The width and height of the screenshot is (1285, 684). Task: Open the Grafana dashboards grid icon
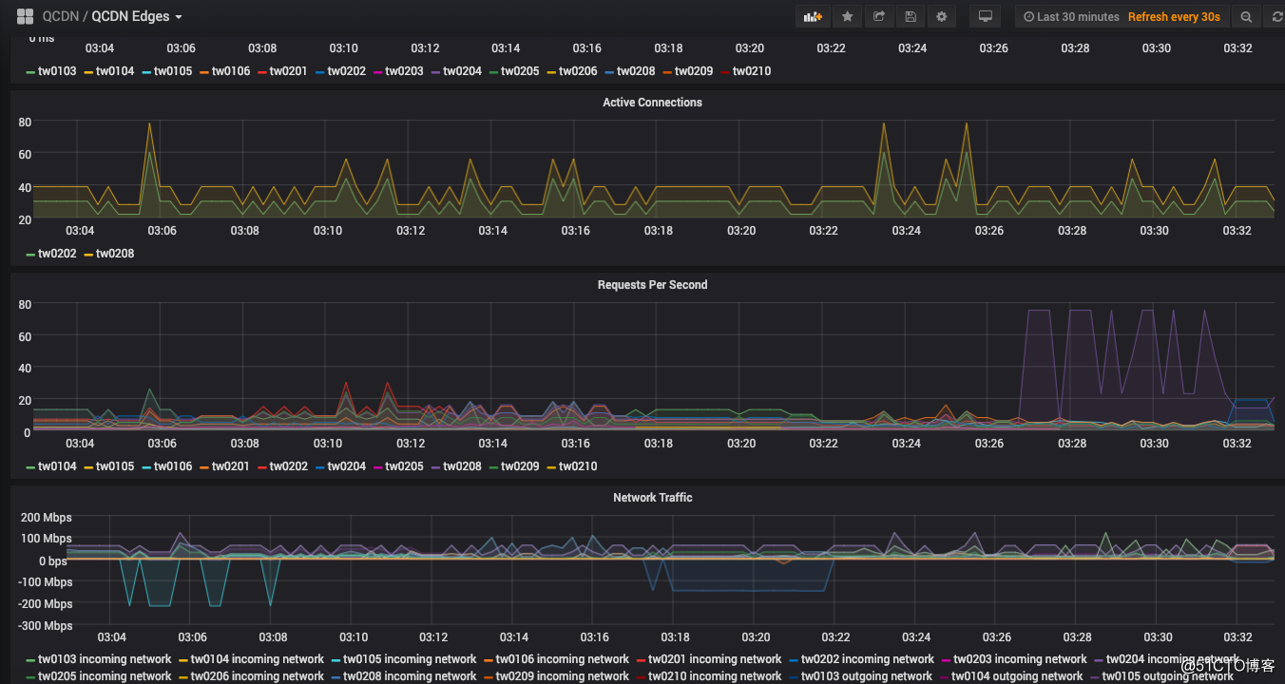26,16
